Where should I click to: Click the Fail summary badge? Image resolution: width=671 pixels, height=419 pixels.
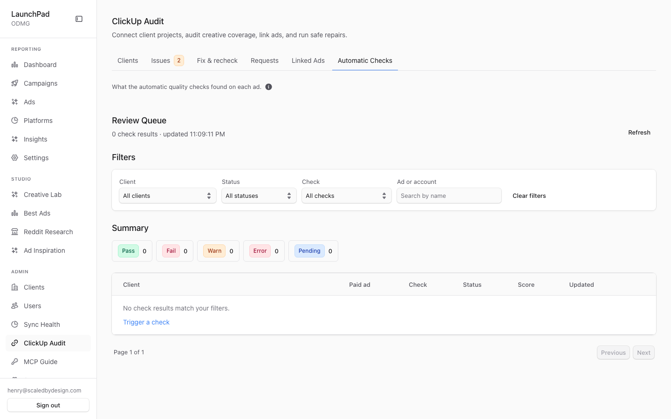click(x=171, y=251)
